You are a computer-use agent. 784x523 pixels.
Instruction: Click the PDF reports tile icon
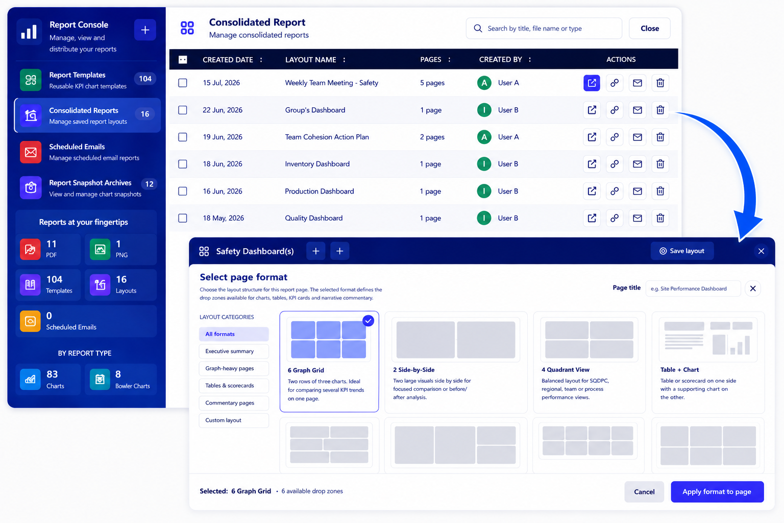point(30,249)
